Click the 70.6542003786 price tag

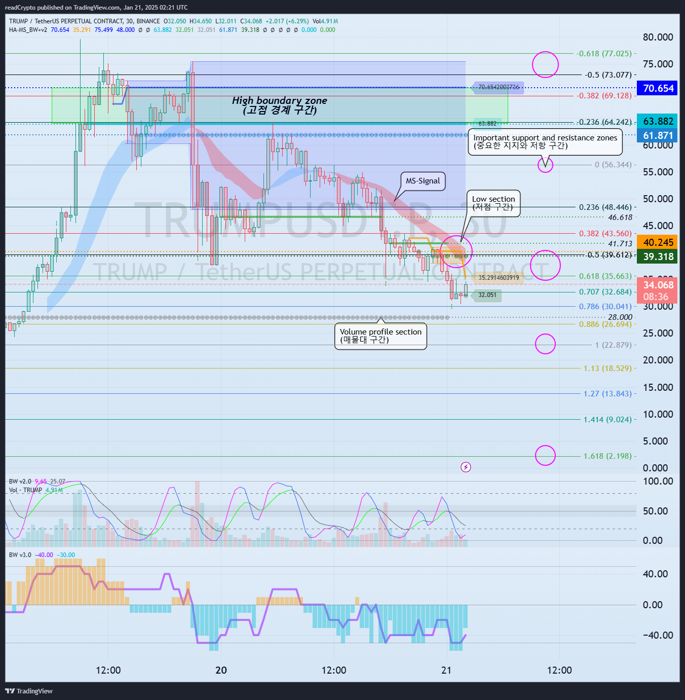click(x=499, y=87)
